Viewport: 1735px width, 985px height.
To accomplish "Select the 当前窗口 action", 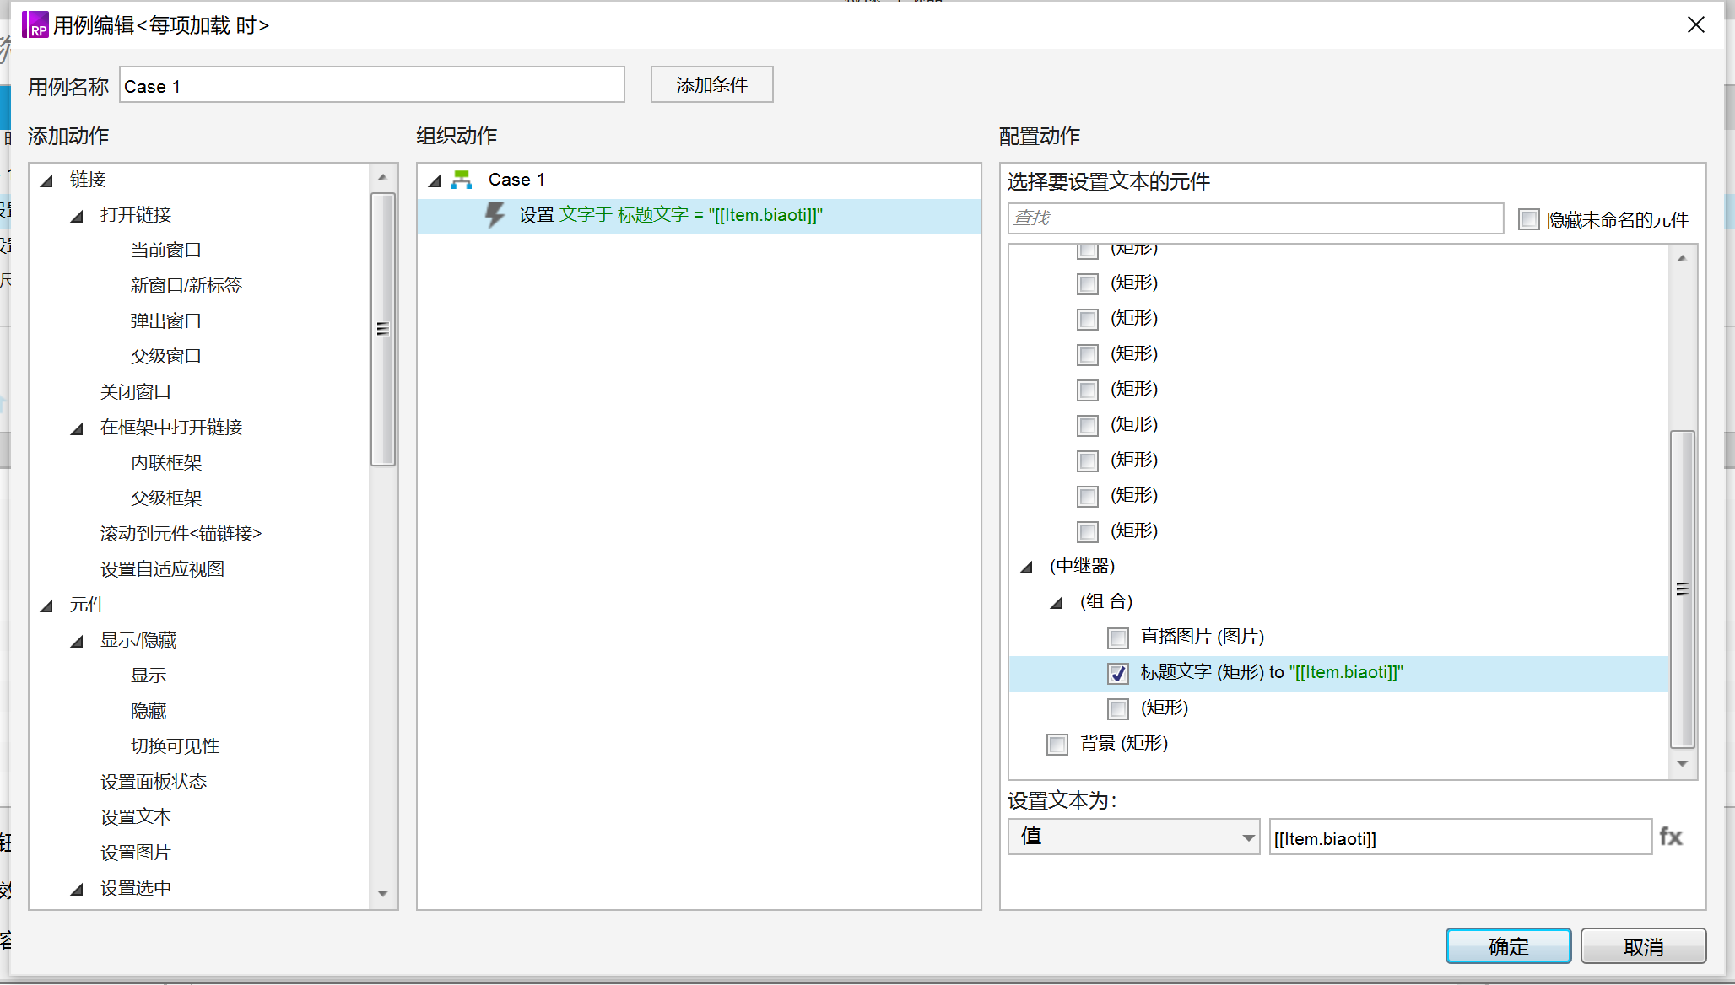I will click(x=166, y=250).
